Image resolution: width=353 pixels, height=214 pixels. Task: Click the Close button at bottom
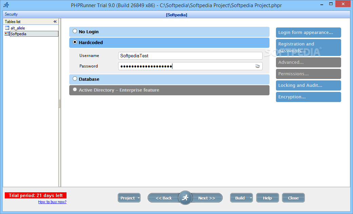tap(293, 198)
